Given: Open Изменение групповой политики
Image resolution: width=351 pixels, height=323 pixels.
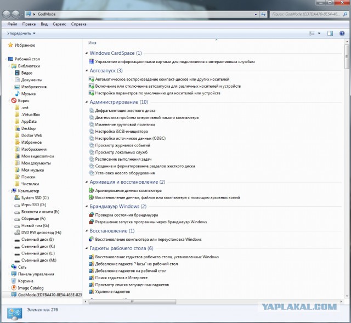Looking at the screenshot, I should (125, 124).
